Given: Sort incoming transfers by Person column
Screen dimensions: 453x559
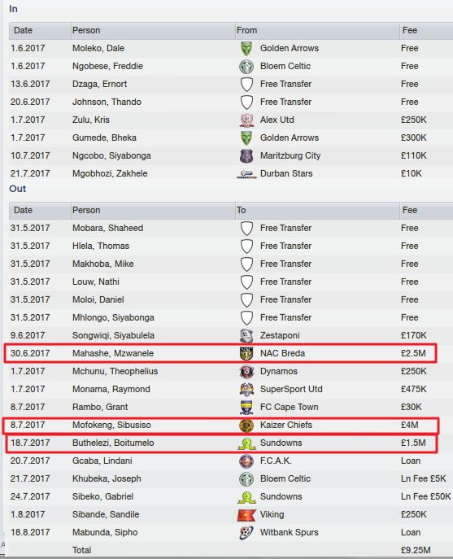Looking at the screenshot, I should pyautogui.click(x=153, y=31).
